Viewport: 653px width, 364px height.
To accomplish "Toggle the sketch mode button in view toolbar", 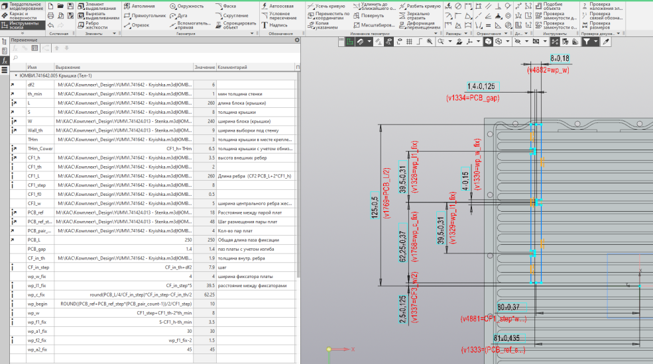I will (x=349, y=42).
